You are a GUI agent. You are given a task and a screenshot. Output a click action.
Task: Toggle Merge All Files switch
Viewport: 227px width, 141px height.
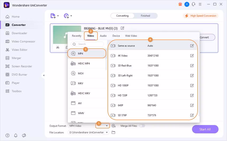pos(142,126)
